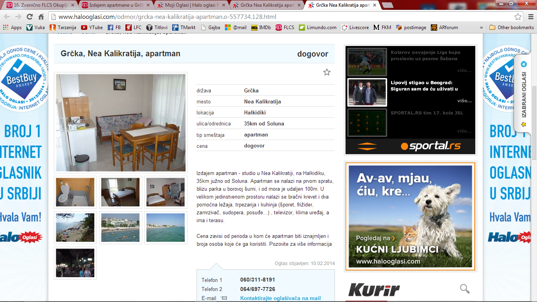Switch to the fourth tab, Grčka Nea Kalikratija

(268, 6)
